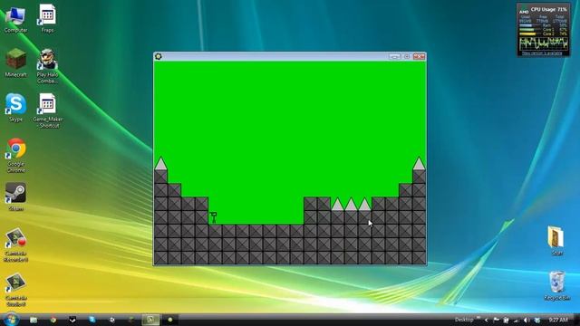Click the spike on the left tower
The height and width of the screenshot is (326, 580).
(x=160, y=163)
